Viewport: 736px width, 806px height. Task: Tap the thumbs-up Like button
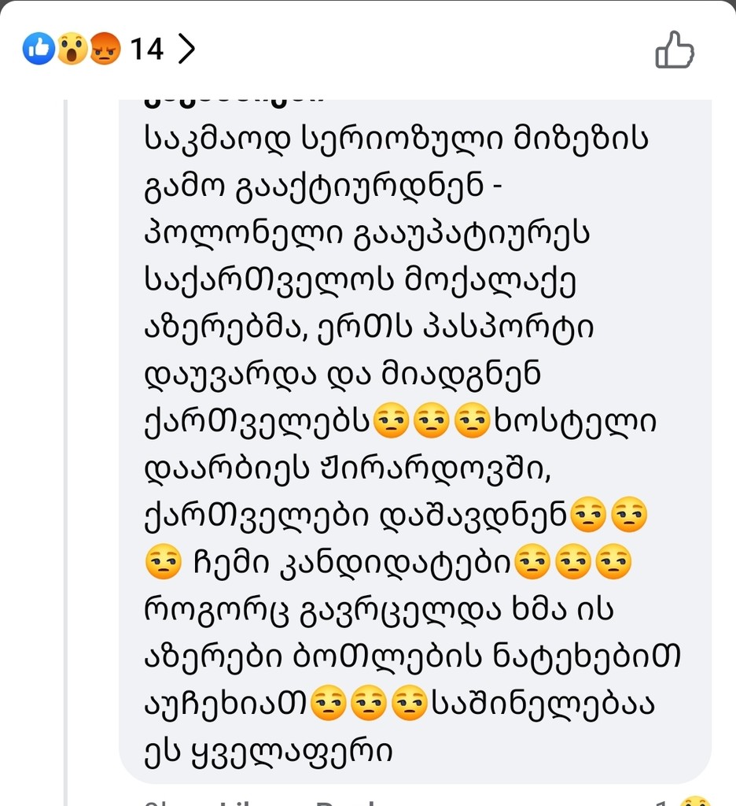pyautogui.click(x=674, y=50)
